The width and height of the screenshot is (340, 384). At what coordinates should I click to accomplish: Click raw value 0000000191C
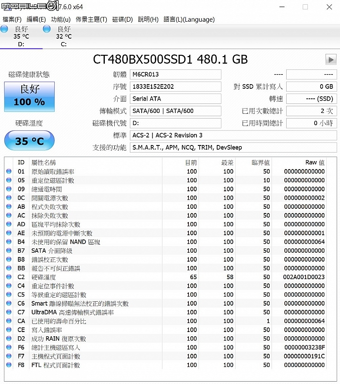coord(304,356)
